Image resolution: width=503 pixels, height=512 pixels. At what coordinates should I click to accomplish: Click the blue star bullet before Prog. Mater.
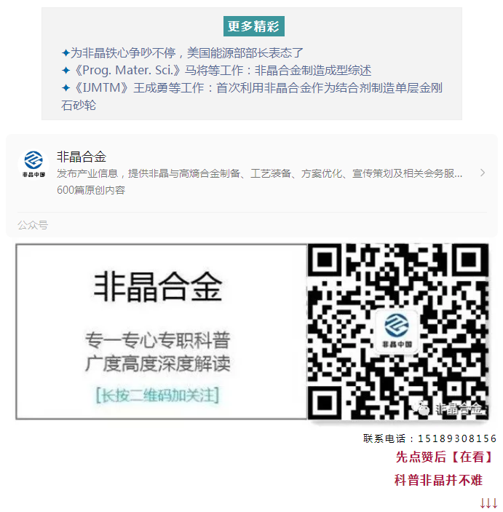point(66,71)
